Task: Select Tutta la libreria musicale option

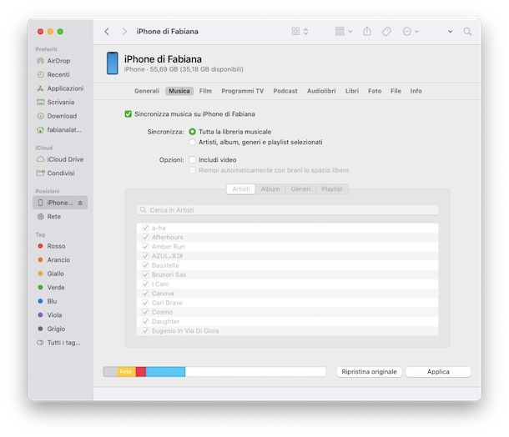Action: (192, 132)
